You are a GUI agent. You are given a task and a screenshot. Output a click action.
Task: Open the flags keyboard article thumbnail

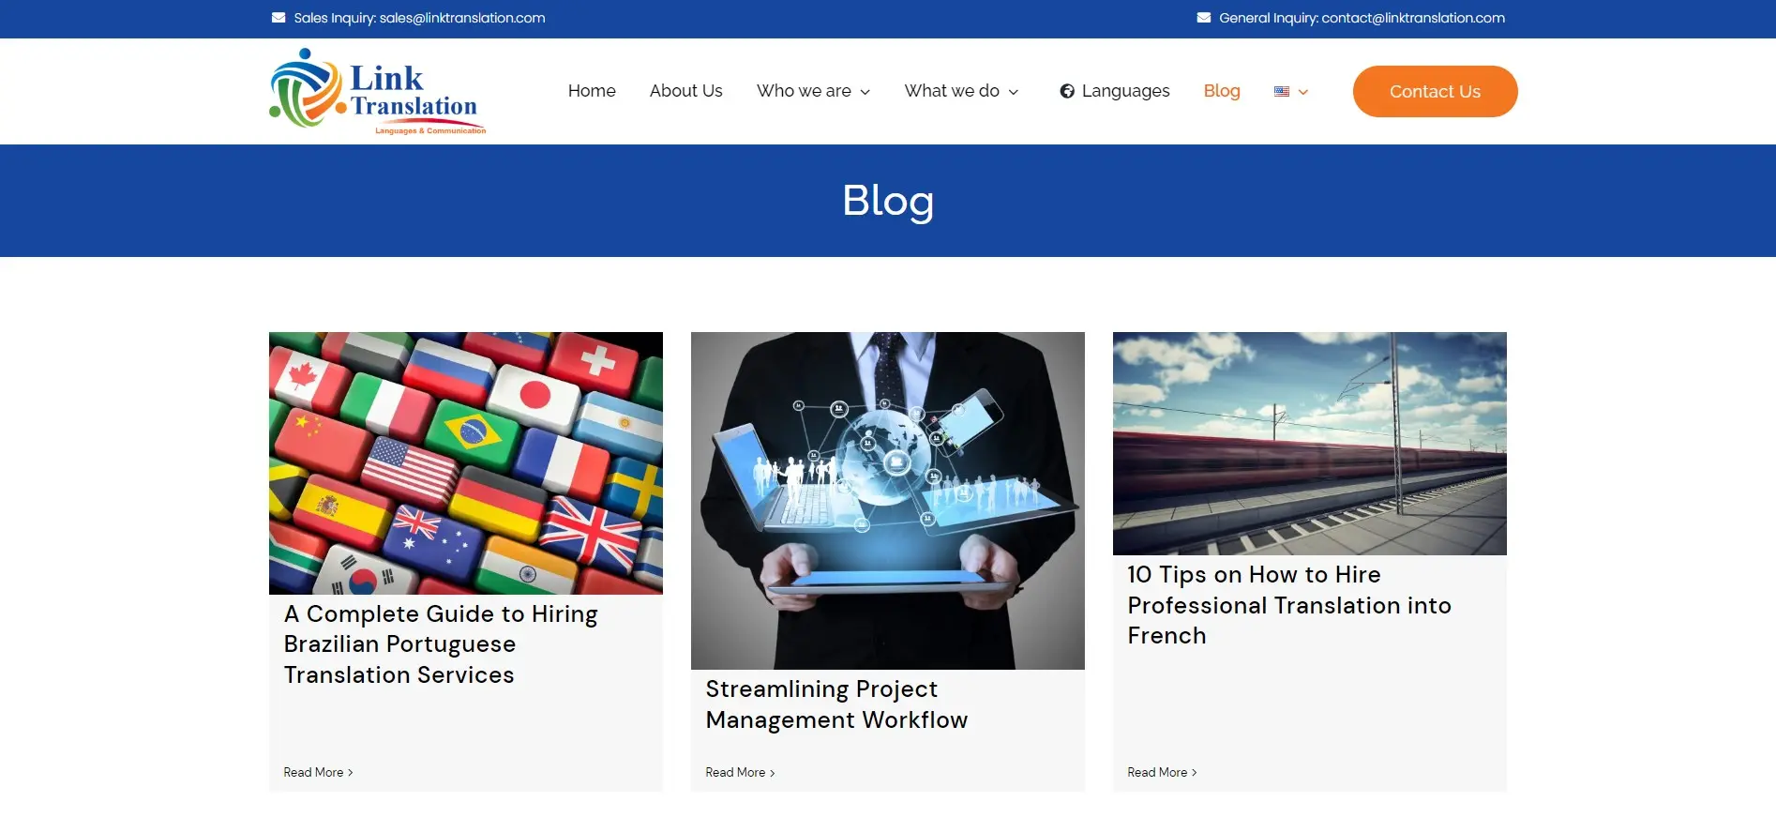tap(466, 462)
